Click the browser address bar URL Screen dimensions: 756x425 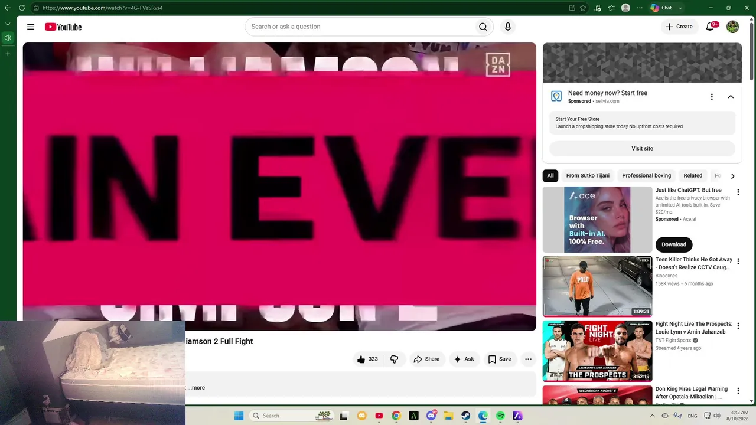click(102, 8)
